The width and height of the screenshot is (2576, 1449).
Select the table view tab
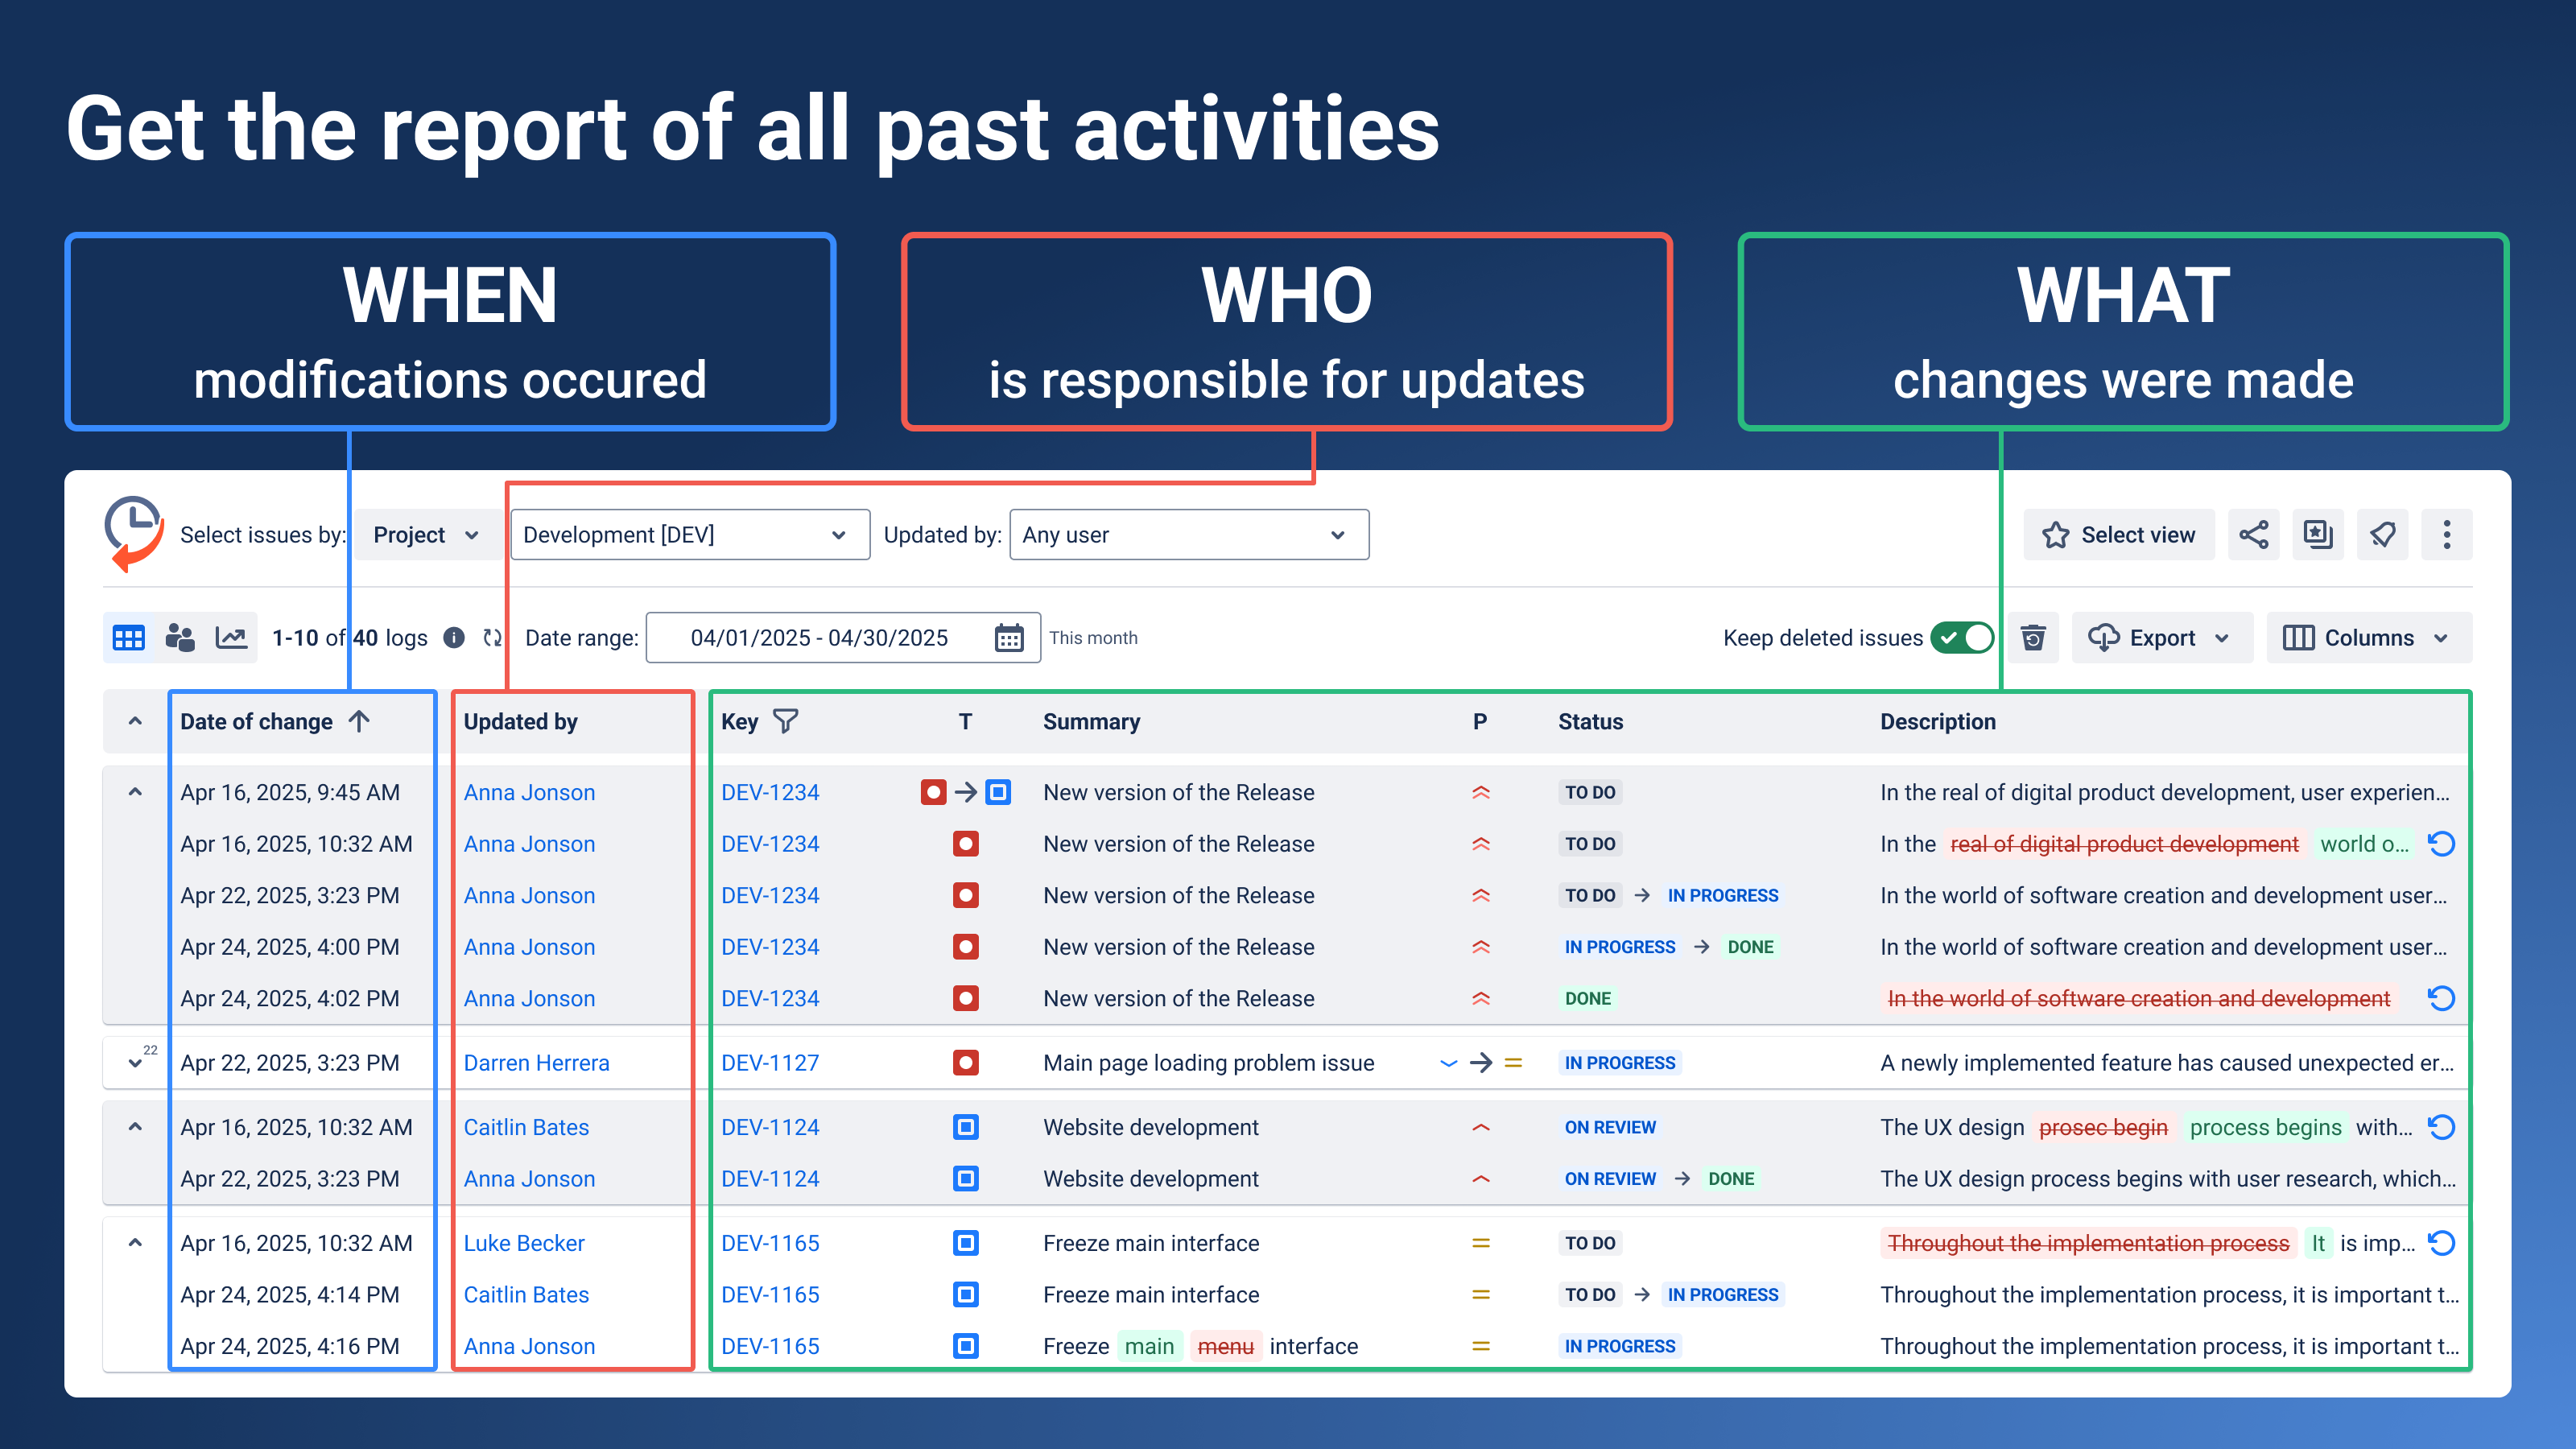128,637
